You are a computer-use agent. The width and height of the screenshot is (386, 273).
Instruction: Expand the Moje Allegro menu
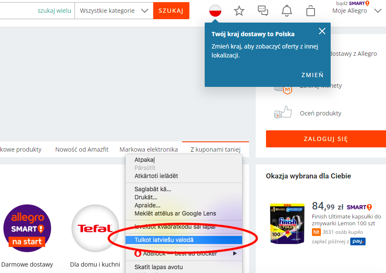tap(377, 11)
